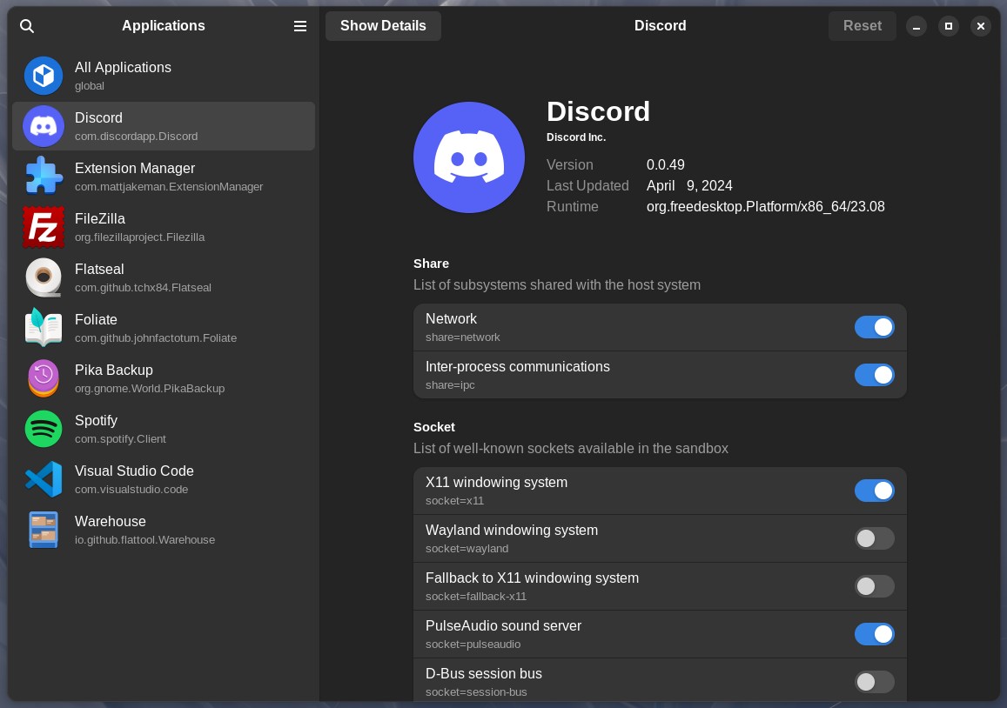1007x708 pixels.
Task: Click the version value 0.0.49
Action: (665, 165)
